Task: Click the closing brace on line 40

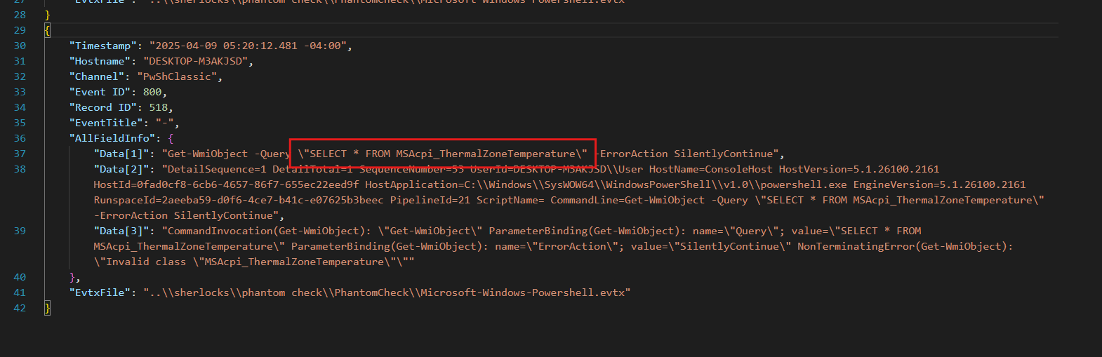Action: [x=72, y=277]
